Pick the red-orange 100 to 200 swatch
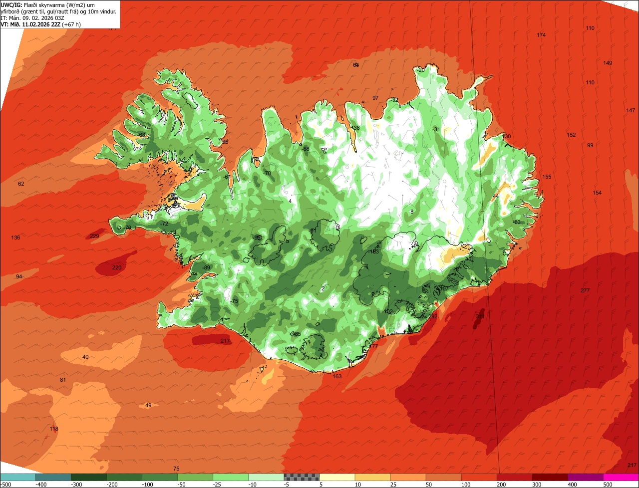This screenshot has width=639, height=488. coord(479,477)
